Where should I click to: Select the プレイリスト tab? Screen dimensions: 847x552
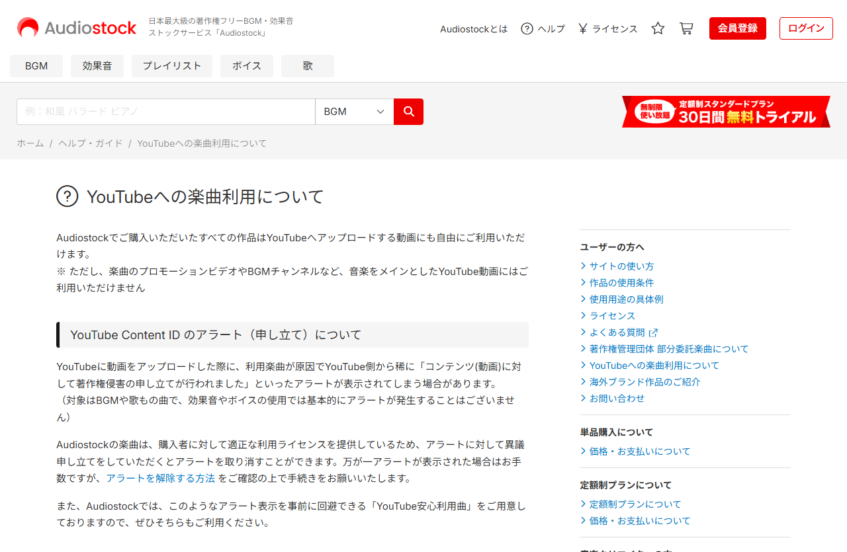pos(172,66)
